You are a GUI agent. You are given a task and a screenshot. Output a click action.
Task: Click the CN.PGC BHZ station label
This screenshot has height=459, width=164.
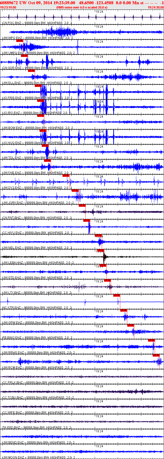(x=12, y=23)
